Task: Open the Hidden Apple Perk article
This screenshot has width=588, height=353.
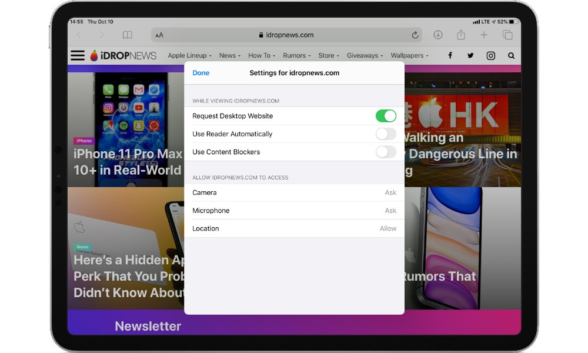Action: pos(126,248)
